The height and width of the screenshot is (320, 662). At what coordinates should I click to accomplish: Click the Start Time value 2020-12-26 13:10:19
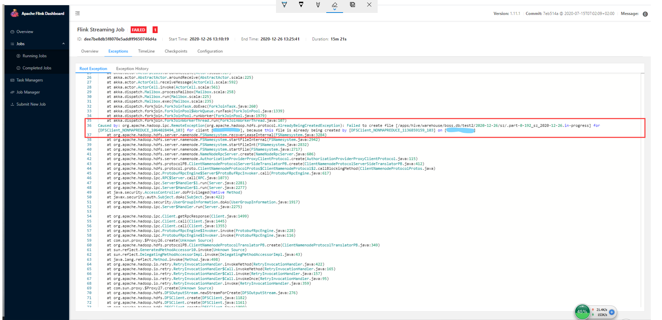(x=209, y=39)
